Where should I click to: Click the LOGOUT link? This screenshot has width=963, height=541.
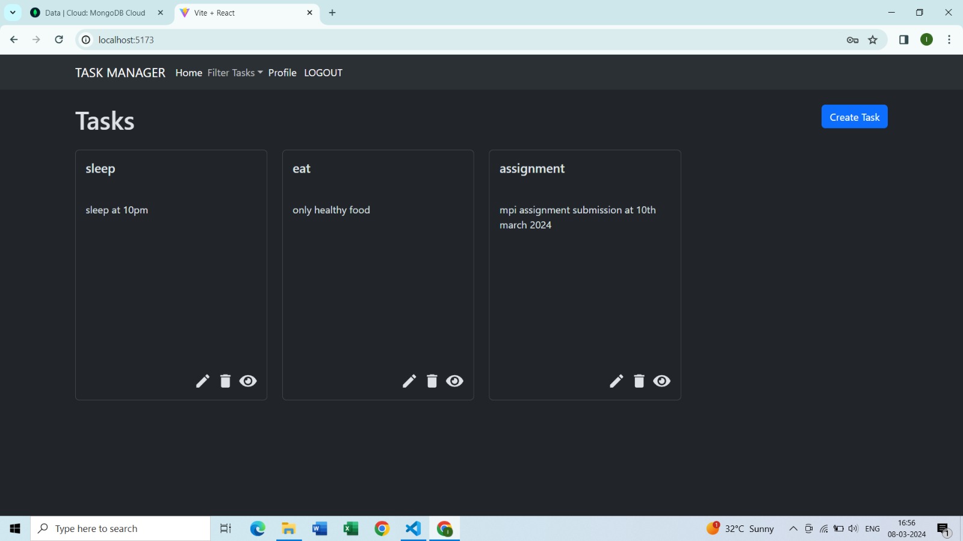(323, 73)
